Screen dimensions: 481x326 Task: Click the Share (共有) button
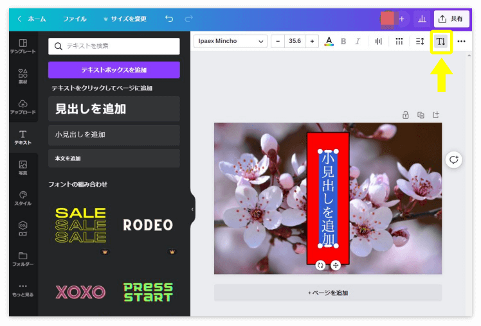pyautogui.click(x=451, y=19)
